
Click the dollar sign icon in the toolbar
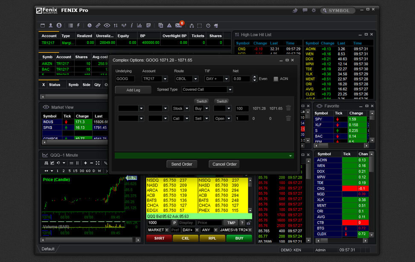pos(59,26)
